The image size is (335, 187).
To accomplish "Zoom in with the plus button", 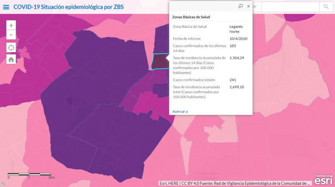I will (11, 25).
